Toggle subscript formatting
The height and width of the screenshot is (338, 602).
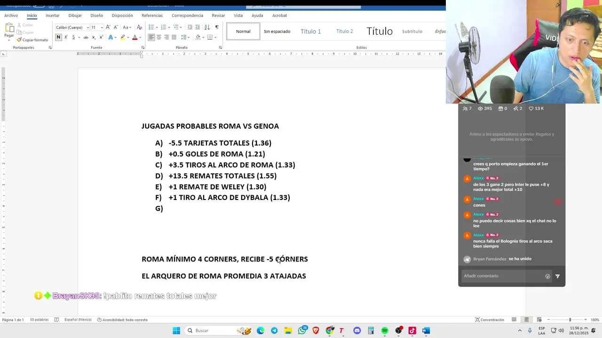tap(94, 37)
